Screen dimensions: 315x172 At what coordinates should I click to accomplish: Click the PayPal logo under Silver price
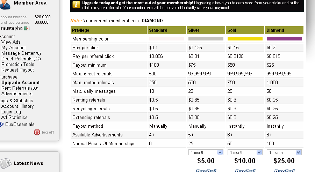coord(206,171)
